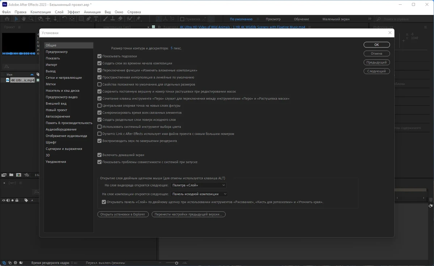This screenshot has width=434, height=266.
Task: Click the timeline zoom slider handle
Action: click(x=176, y=263)
